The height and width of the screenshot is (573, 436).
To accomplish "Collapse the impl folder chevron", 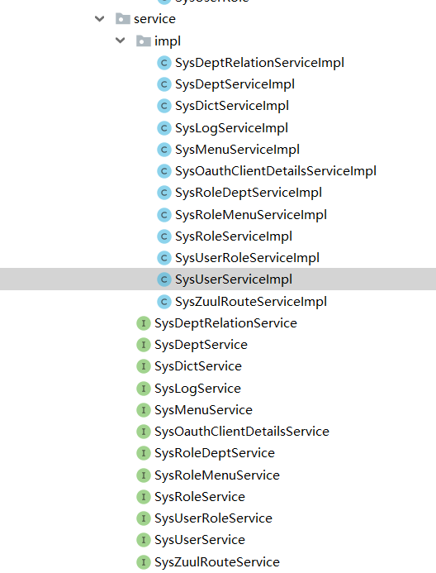I will click(120, 41).
